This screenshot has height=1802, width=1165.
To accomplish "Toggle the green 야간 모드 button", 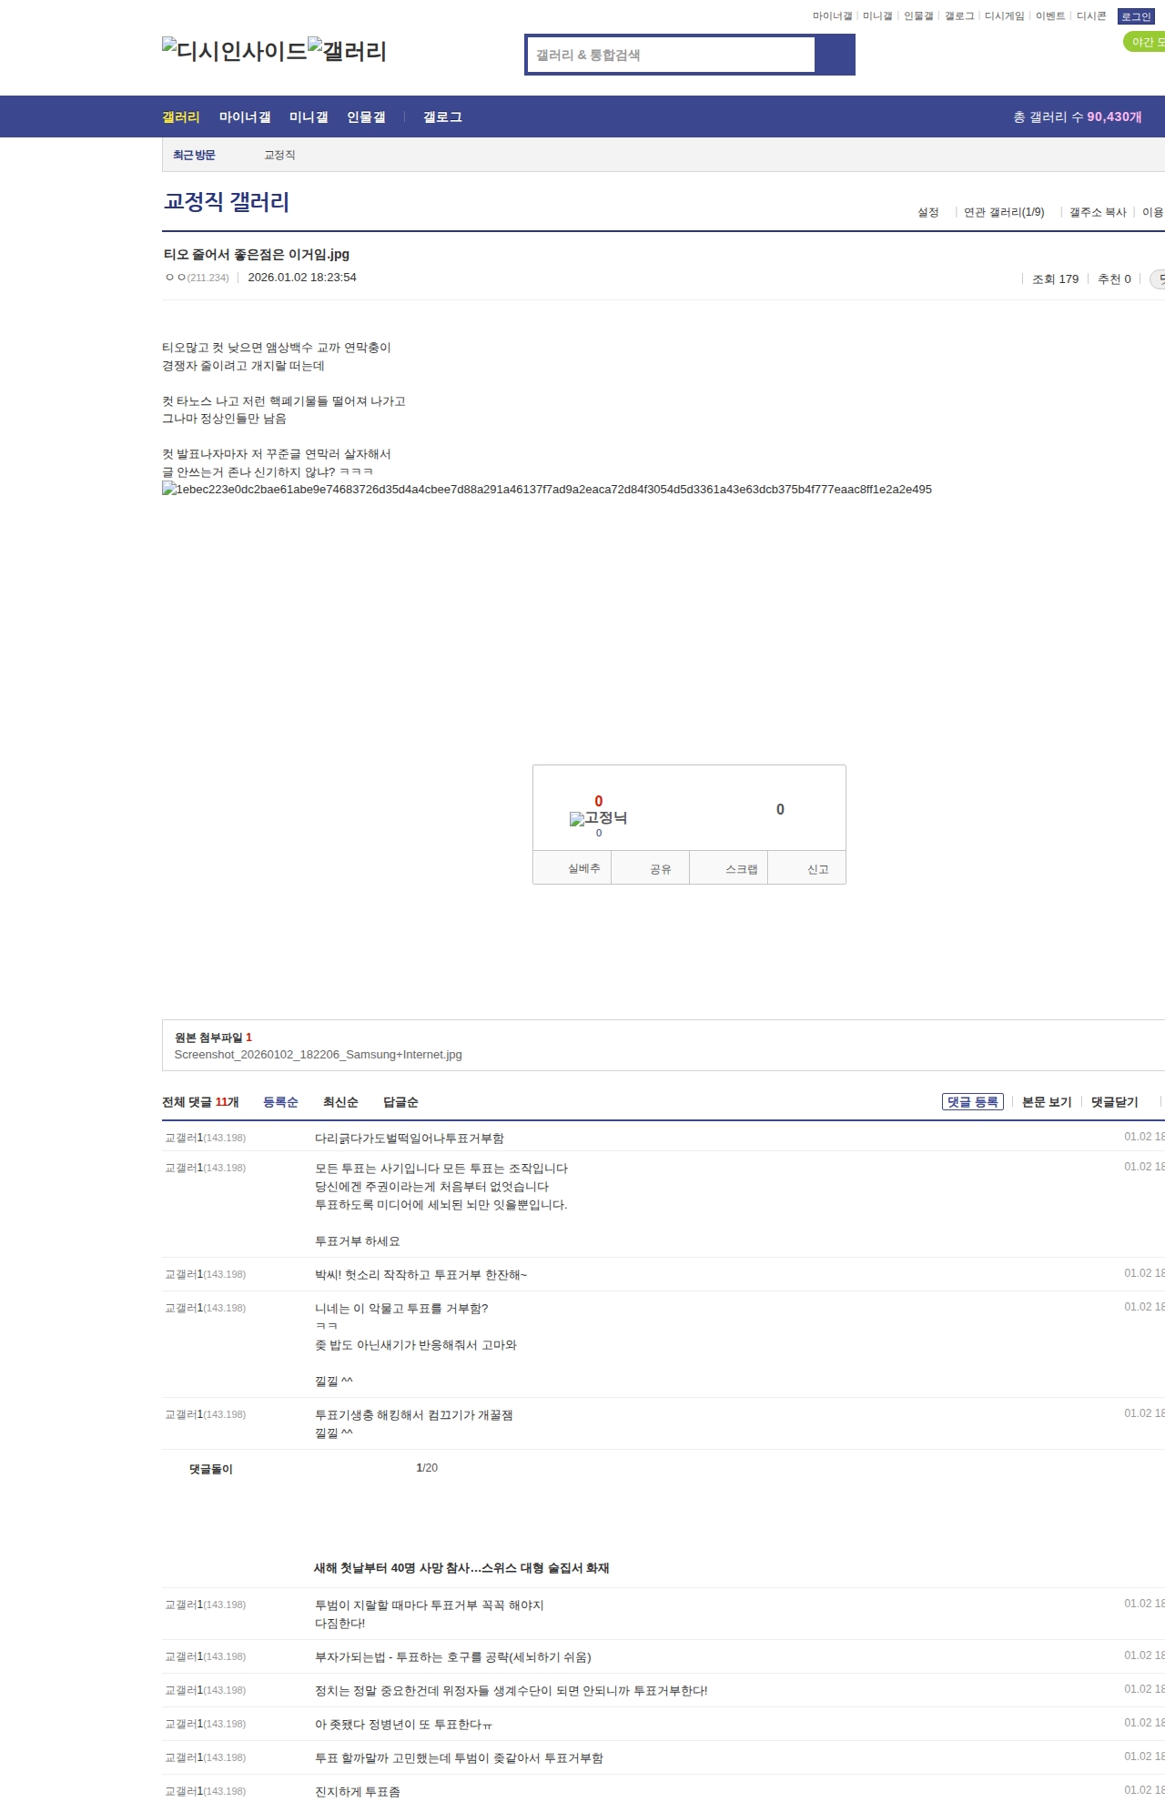I will (1144, 42).
